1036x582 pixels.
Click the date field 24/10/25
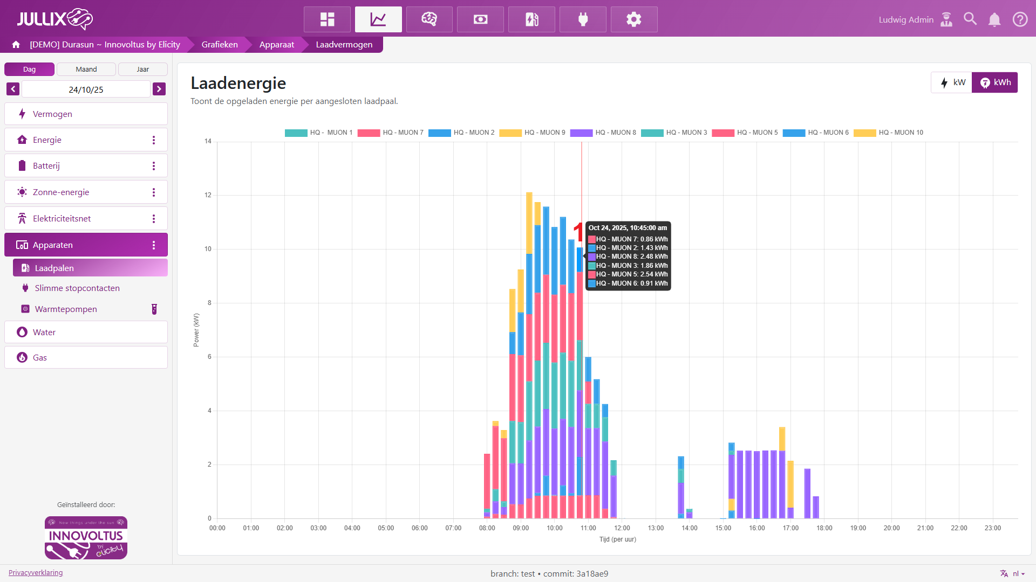pos(86,89)
